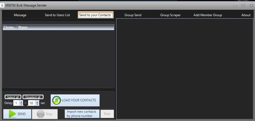255x121 pixels.
Task: Maximize the Bulk Message Sender window
Action: pos(243,5)
